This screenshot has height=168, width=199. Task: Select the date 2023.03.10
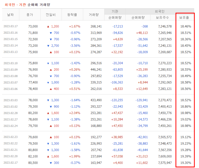coord(11,63)
